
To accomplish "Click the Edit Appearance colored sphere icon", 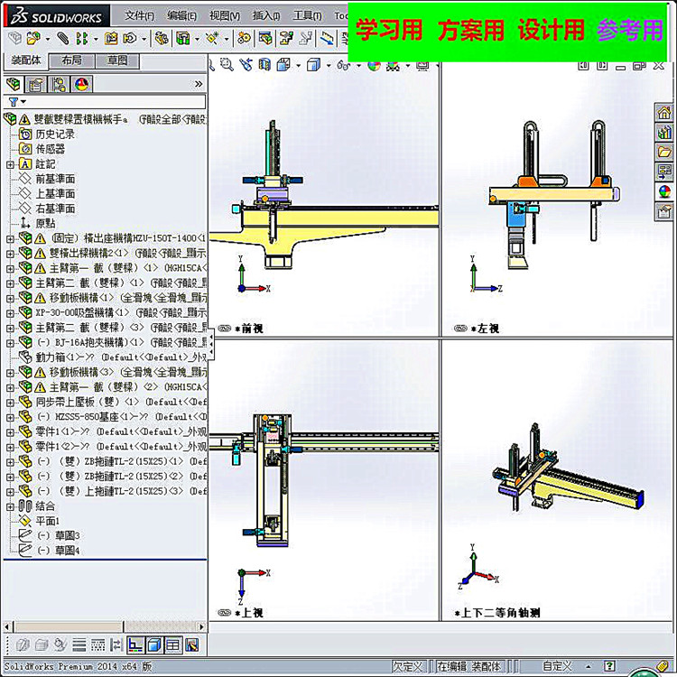I will 374,66.
